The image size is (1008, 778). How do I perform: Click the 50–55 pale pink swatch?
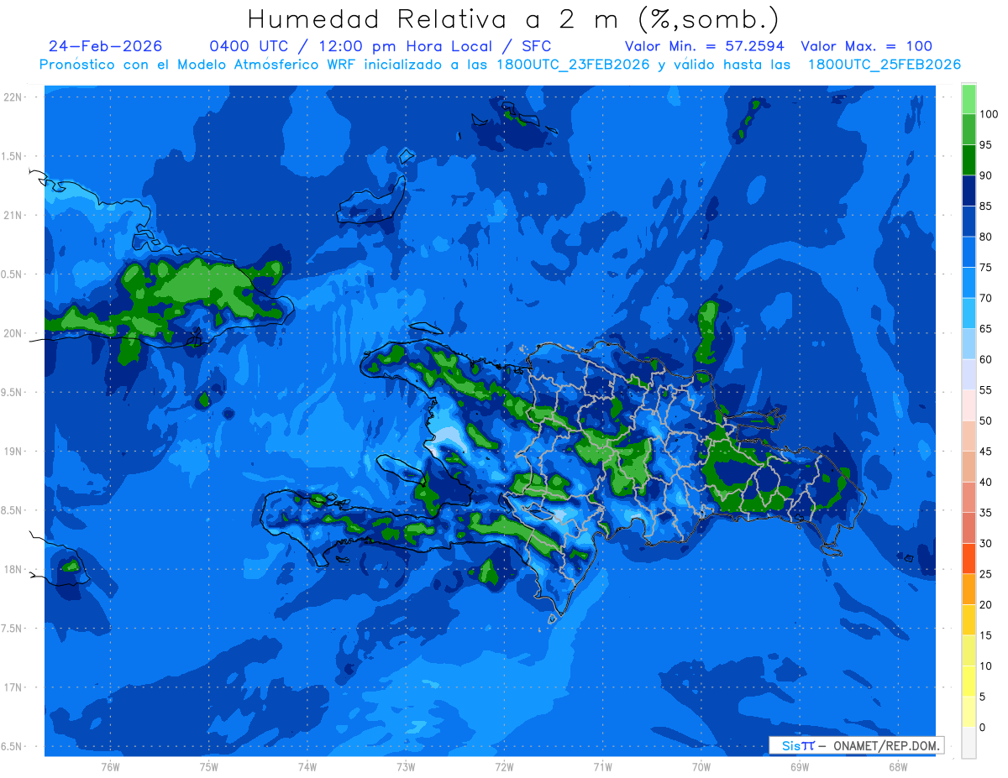click(969, 405)
